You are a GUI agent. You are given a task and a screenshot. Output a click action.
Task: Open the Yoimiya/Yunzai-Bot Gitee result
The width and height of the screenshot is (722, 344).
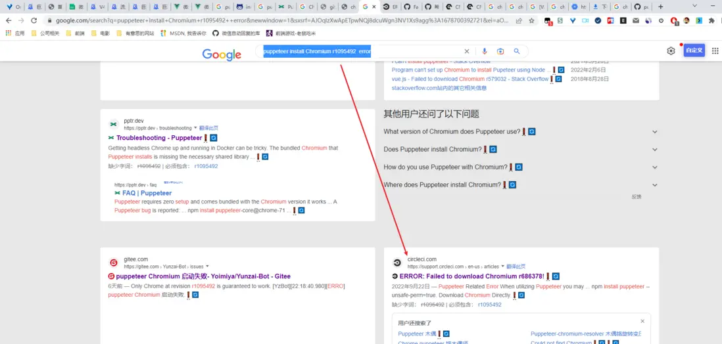pyautogui.click(x=203, y=276)
